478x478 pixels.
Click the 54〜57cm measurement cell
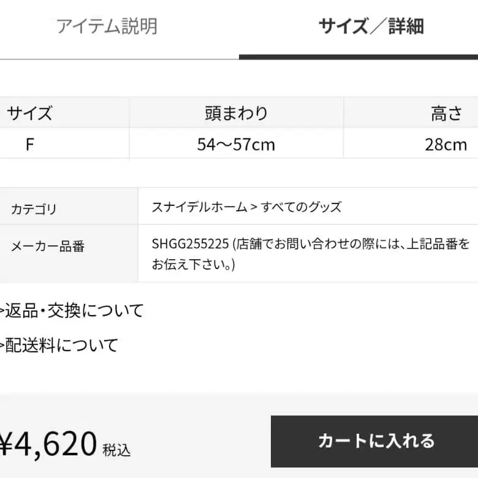click(x=236, y=145)
